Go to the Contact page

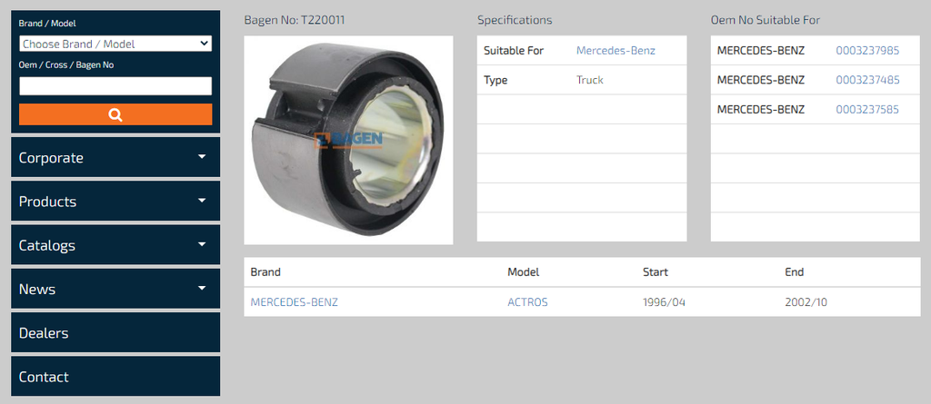pyautogui.click(x=115, y=377)
